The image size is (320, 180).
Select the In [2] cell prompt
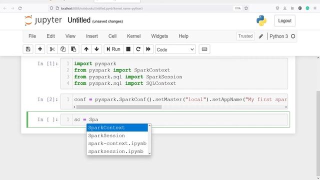coord(48,99)
